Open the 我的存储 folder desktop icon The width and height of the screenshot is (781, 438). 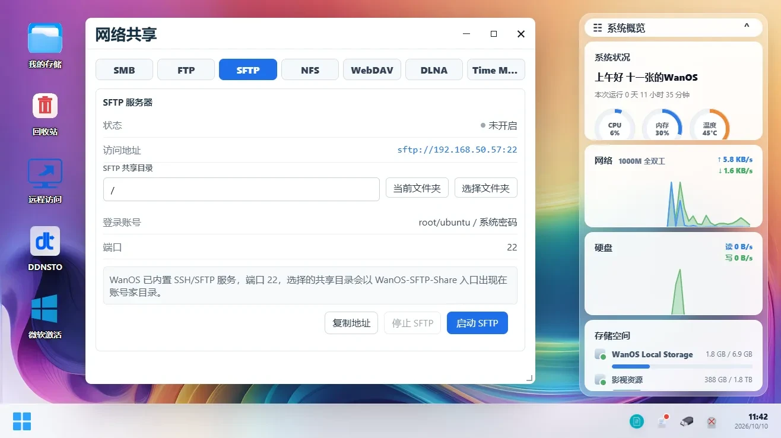tap(45, 37)
